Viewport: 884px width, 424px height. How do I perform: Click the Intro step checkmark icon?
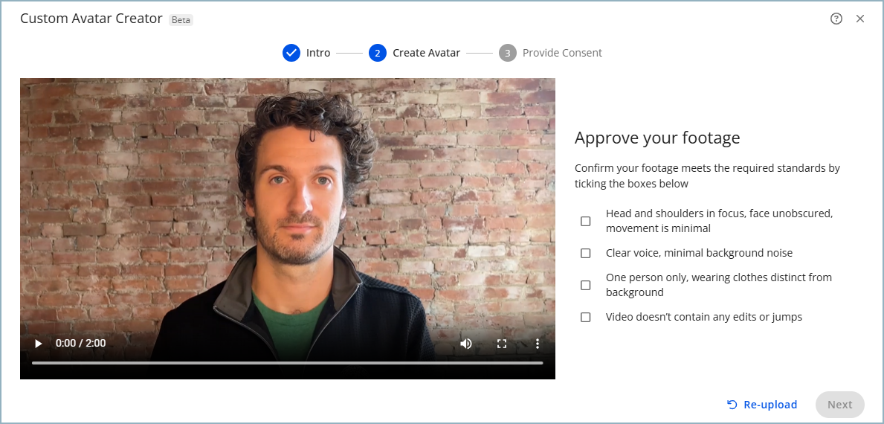(x=291, y=53)
